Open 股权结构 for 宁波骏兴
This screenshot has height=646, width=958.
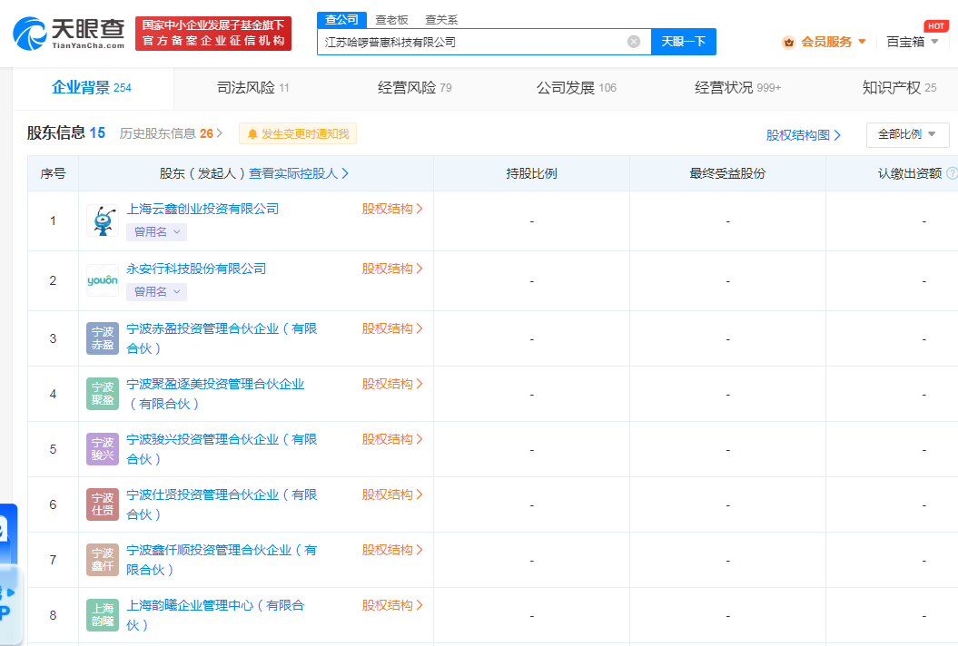pos(392,440)
